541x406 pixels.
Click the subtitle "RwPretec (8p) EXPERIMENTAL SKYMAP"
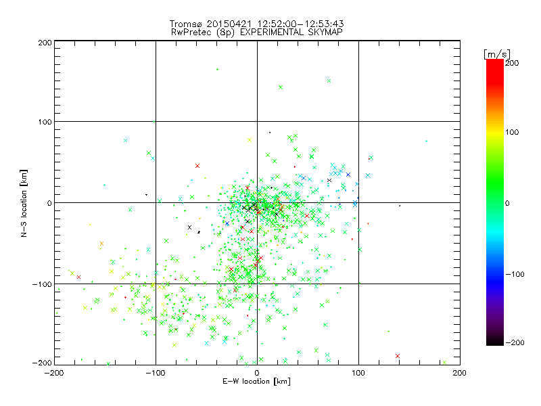click(x=256, y=32)
